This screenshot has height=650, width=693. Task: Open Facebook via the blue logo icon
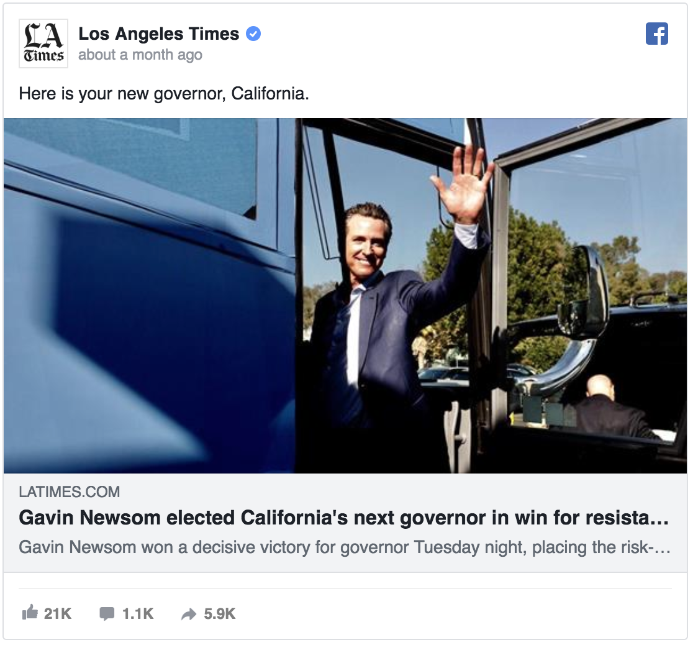(x=657, y=34)
